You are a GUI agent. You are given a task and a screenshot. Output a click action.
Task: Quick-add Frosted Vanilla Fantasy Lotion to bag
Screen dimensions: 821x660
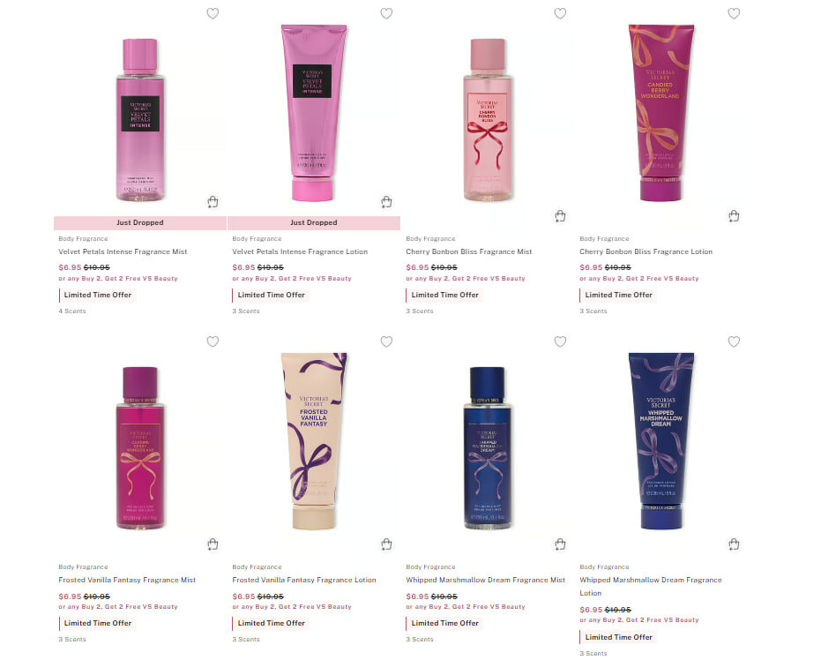[x=386, y=544]
